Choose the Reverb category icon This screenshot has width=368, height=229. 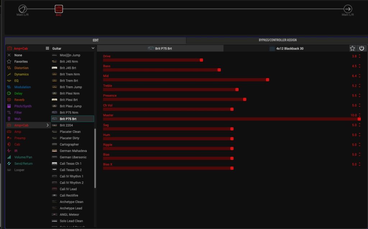9,100
